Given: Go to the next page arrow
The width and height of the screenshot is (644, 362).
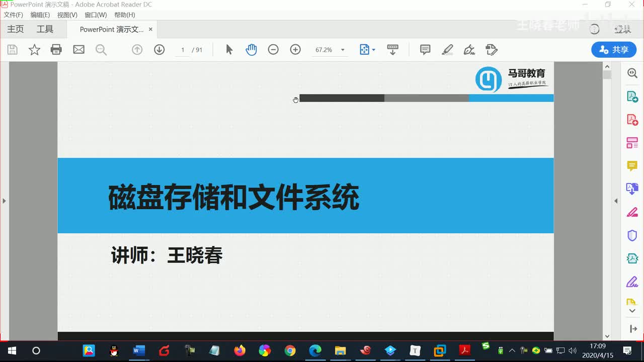Looking at the screenshot, I should click(x=159, y=50).
